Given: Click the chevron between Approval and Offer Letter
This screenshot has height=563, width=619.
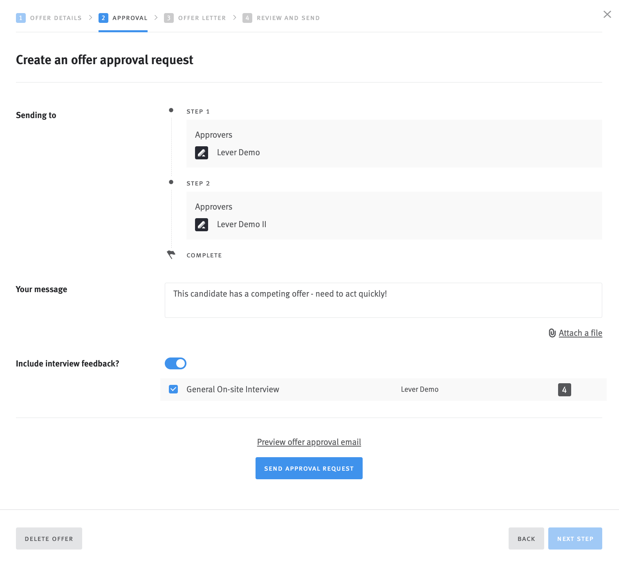Looking at the screenshot, I should coord(156,18).
